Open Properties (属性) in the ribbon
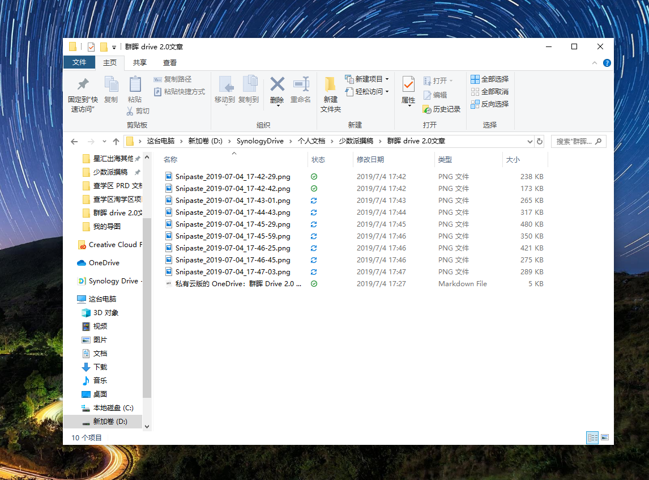This screenshot has height=480, width=649. coord(408,91)
